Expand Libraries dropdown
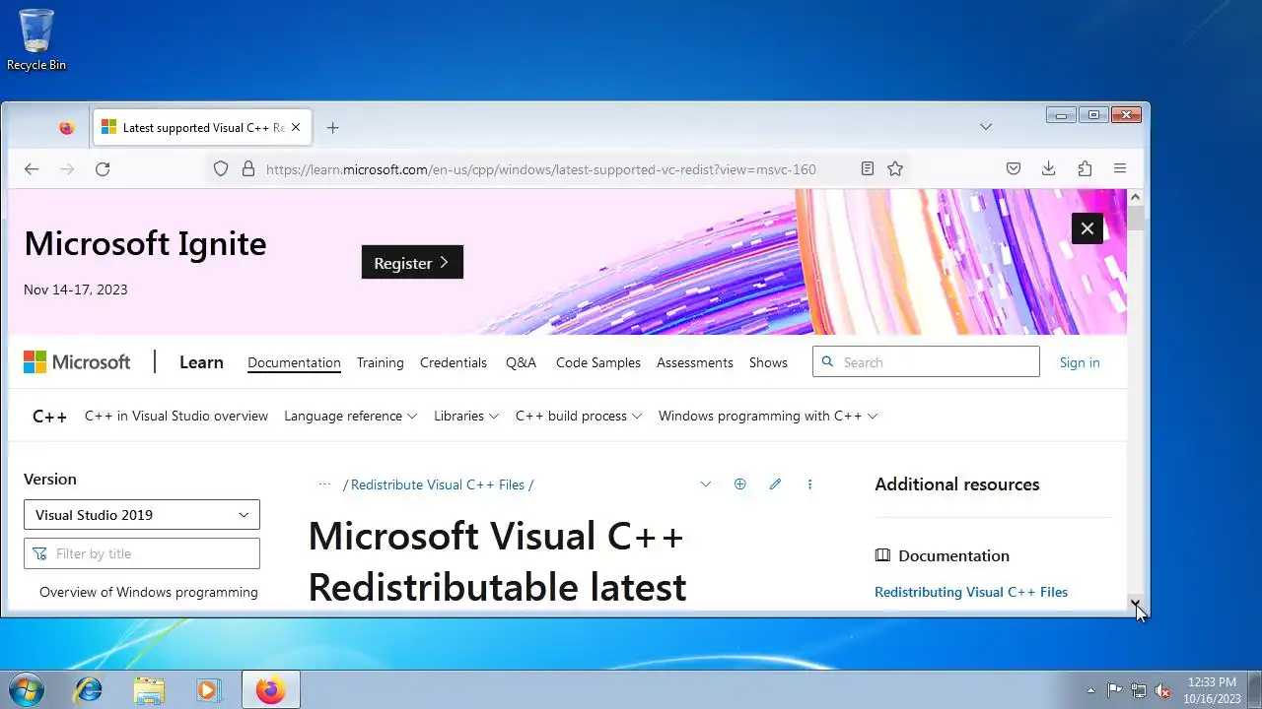The width and height of the screenshot is (1262, 709). tap(466, 416)
